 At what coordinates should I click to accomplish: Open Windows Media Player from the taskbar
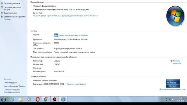(x=29, y=99)
